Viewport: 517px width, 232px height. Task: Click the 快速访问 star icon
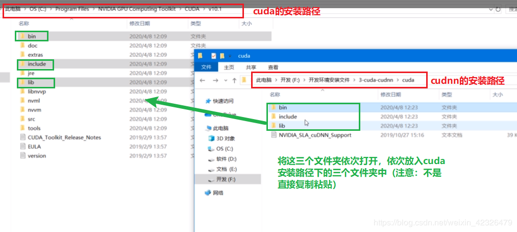[208, 101]
